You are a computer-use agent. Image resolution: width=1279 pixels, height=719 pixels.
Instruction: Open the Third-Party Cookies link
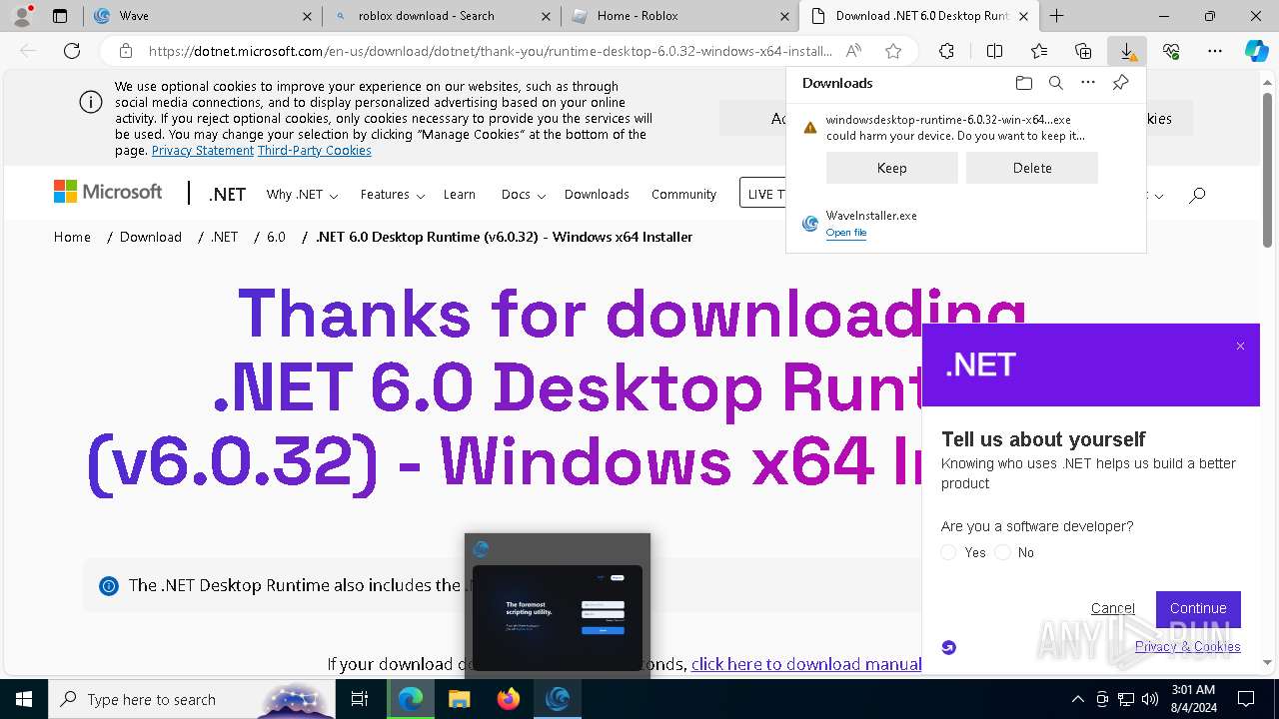pyautogui.click(x=315, y=150)
